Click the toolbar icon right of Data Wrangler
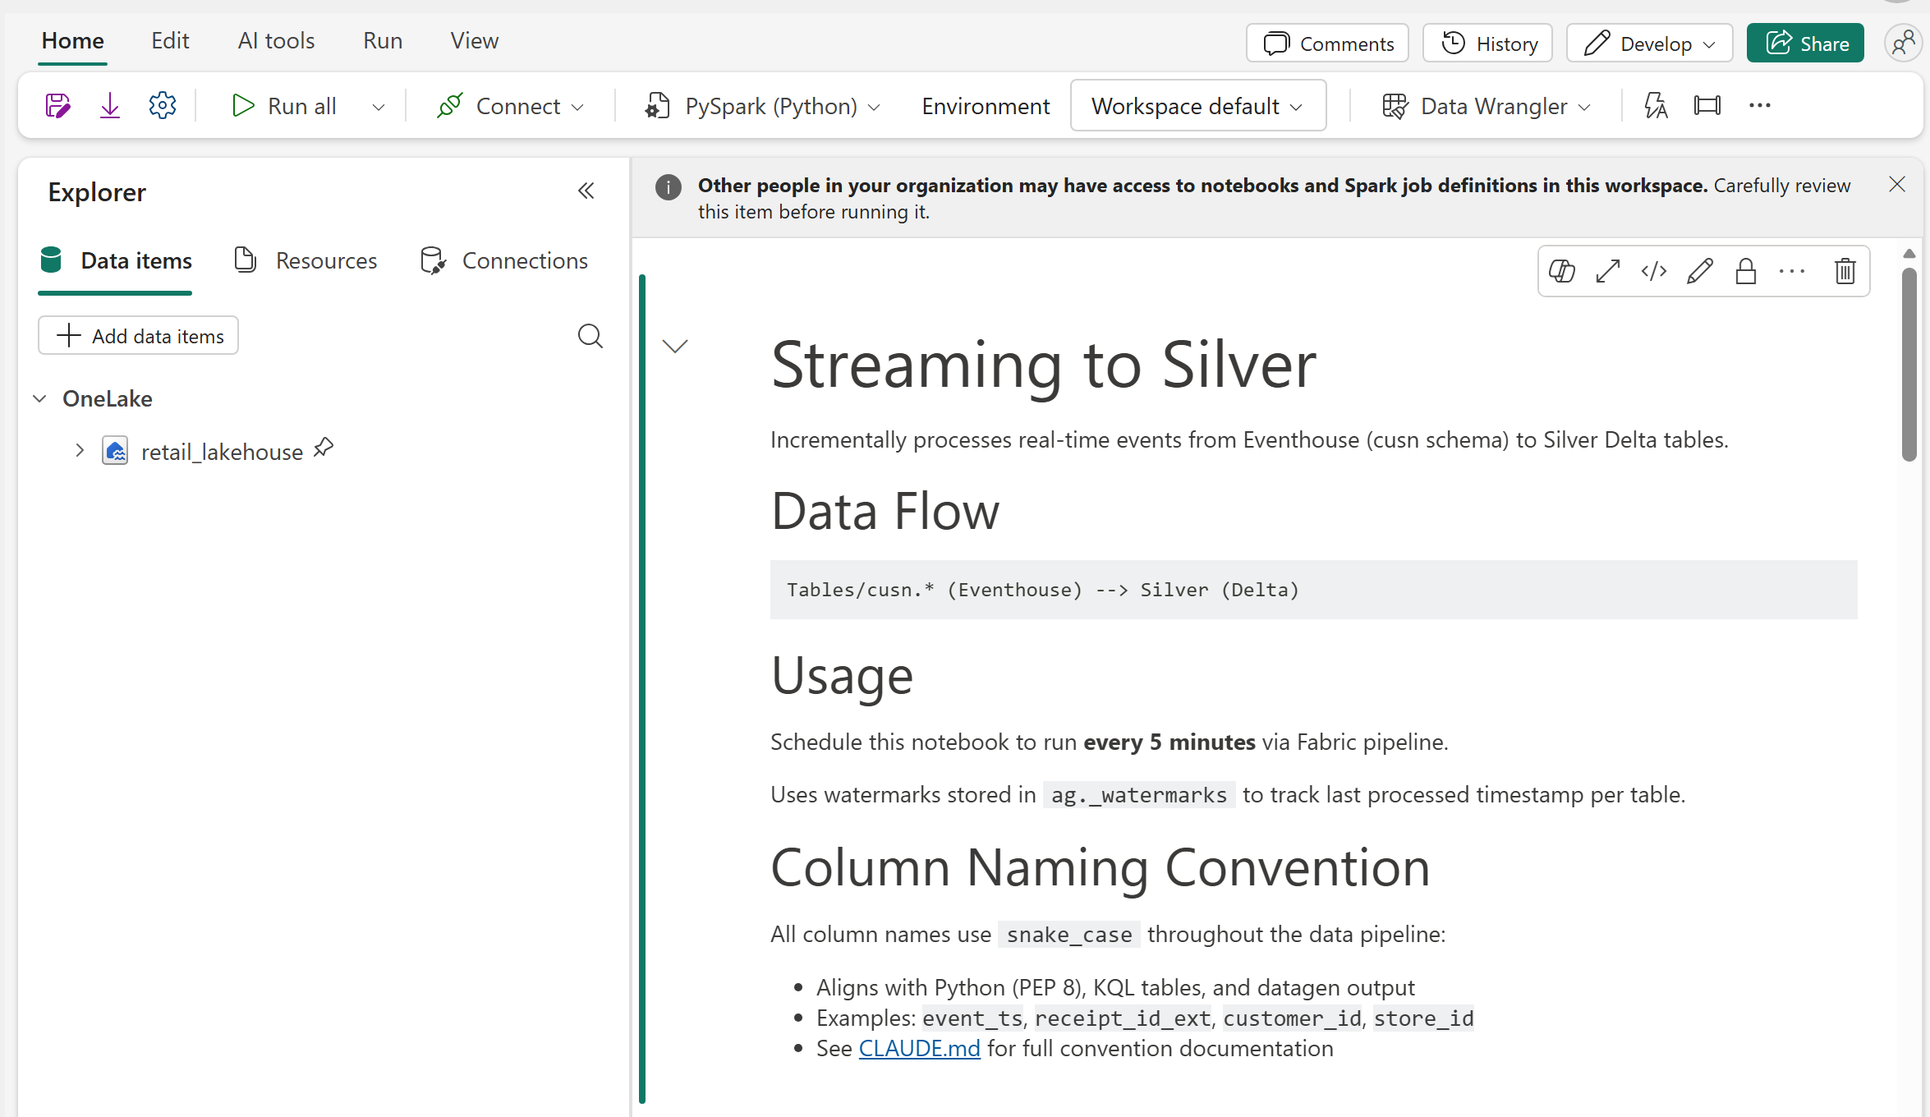Screen dimensions: 1930x1117 point(1656,106)
